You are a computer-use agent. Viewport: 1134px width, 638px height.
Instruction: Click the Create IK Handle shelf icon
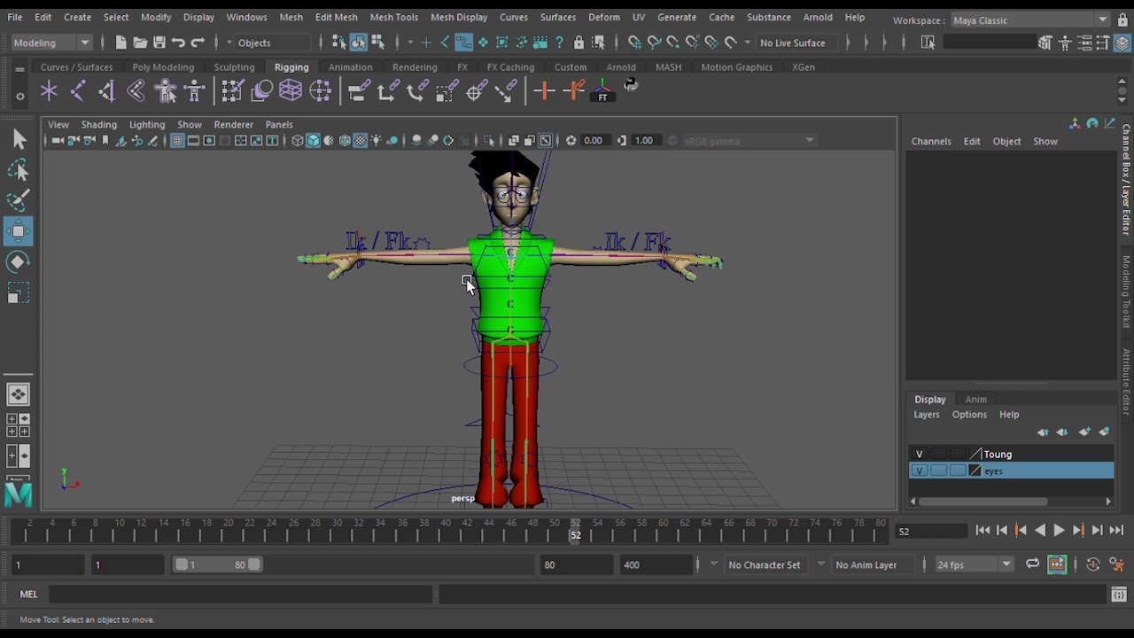(107, 90)
